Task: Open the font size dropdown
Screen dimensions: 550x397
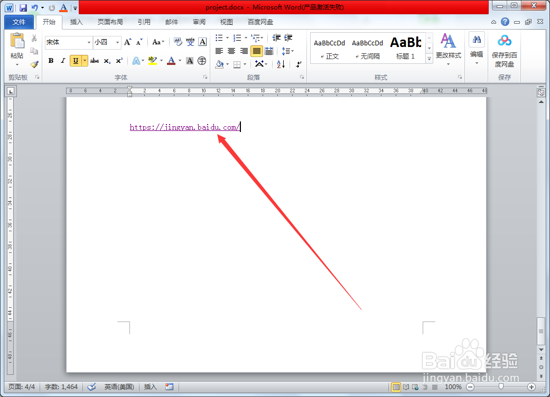Action: coord(117,42)
